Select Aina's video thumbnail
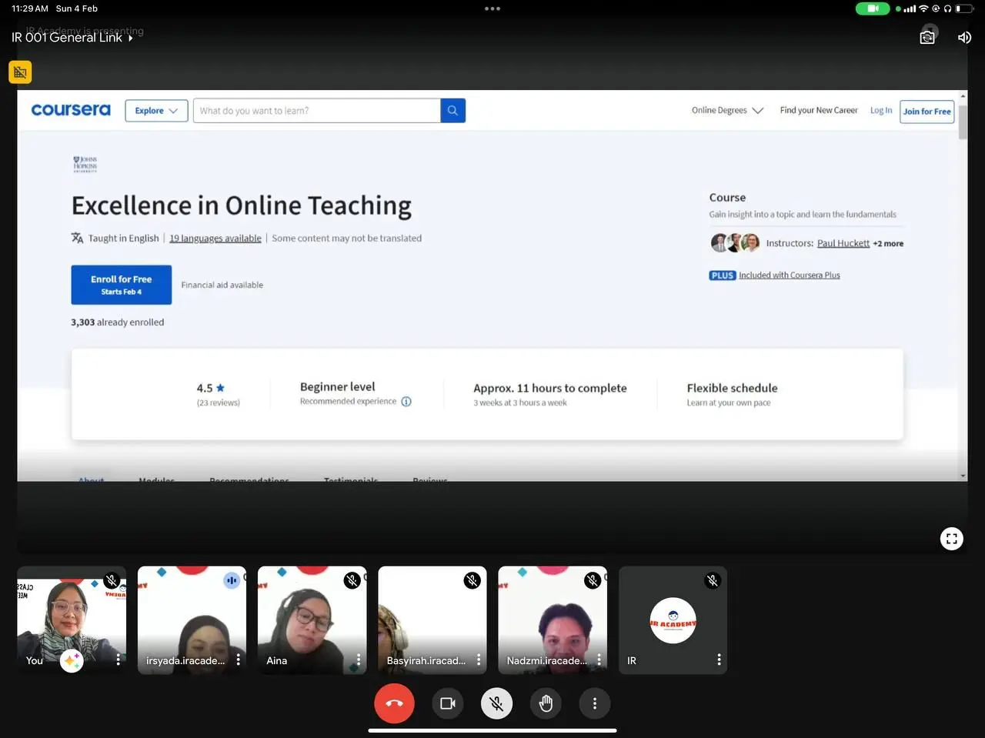Screen dimensions: 985x738 tap(312, 620)
